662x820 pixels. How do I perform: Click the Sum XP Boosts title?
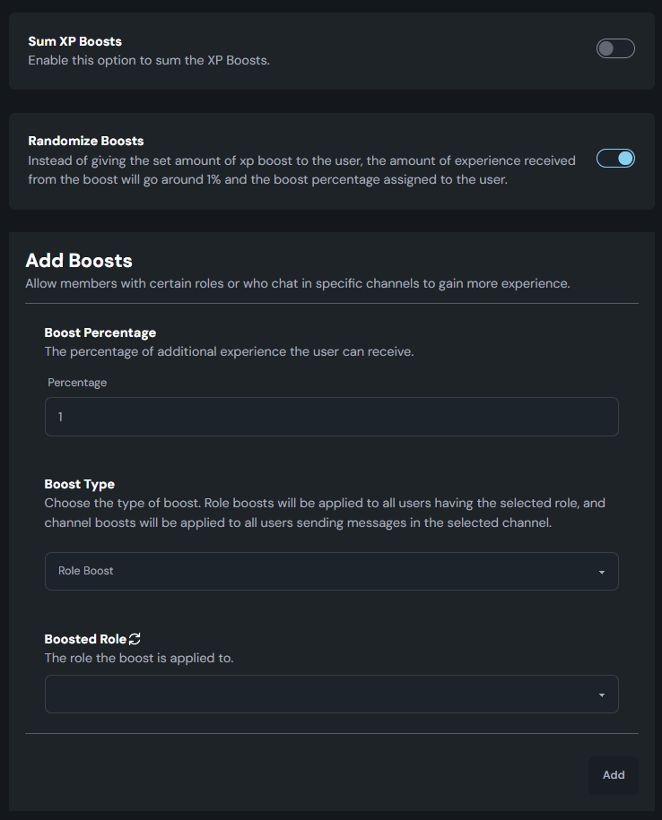74,41
